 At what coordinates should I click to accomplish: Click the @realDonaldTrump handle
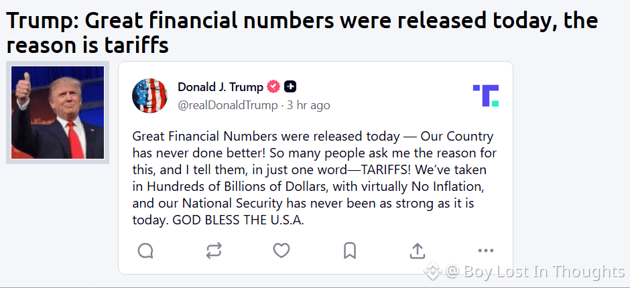tap(227, 105)
